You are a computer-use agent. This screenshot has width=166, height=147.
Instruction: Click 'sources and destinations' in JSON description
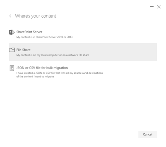pyautogui.click(x=88, y=73)
